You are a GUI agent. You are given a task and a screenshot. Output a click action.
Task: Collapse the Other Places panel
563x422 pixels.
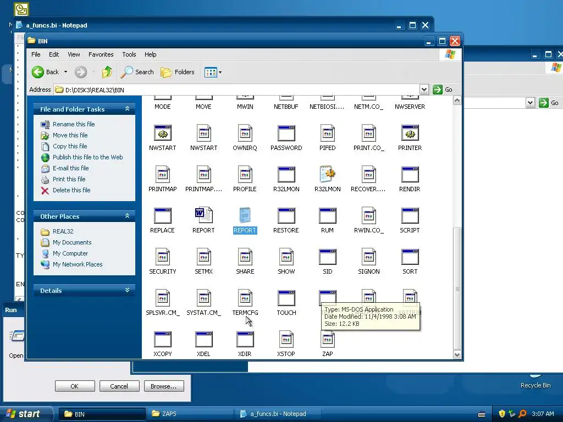coord(127,216)
